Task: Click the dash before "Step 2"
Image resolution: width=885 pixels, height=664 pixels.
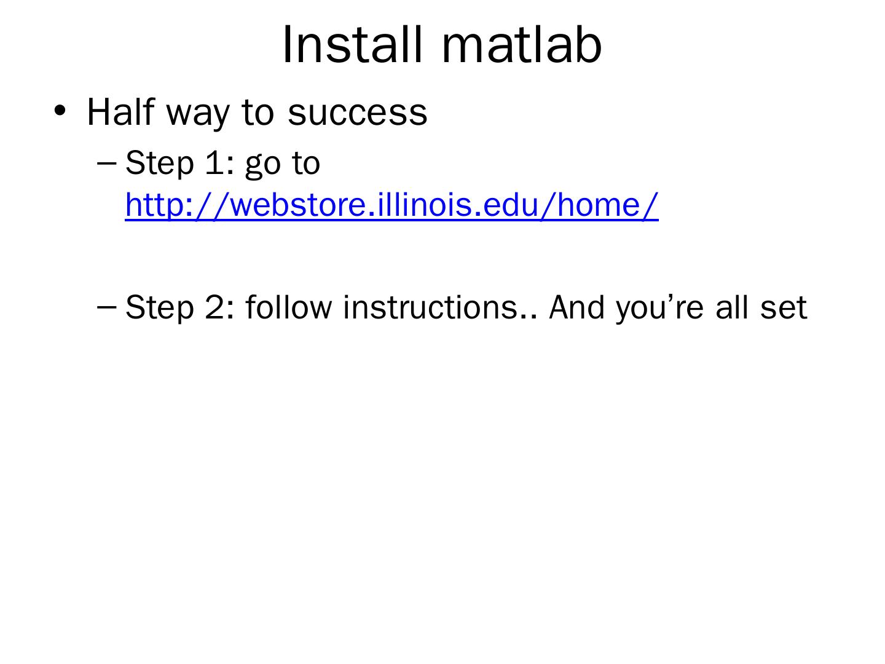Action: click(x=106, y=306)
